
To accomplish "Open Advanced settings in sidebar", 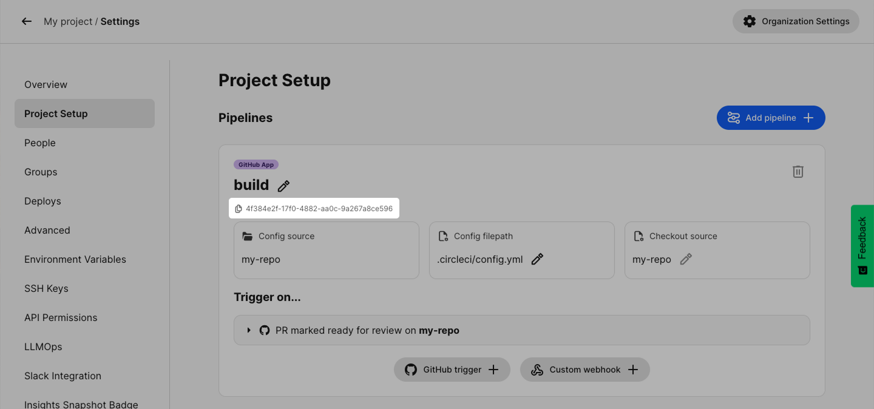I will [x=47, y=230].
